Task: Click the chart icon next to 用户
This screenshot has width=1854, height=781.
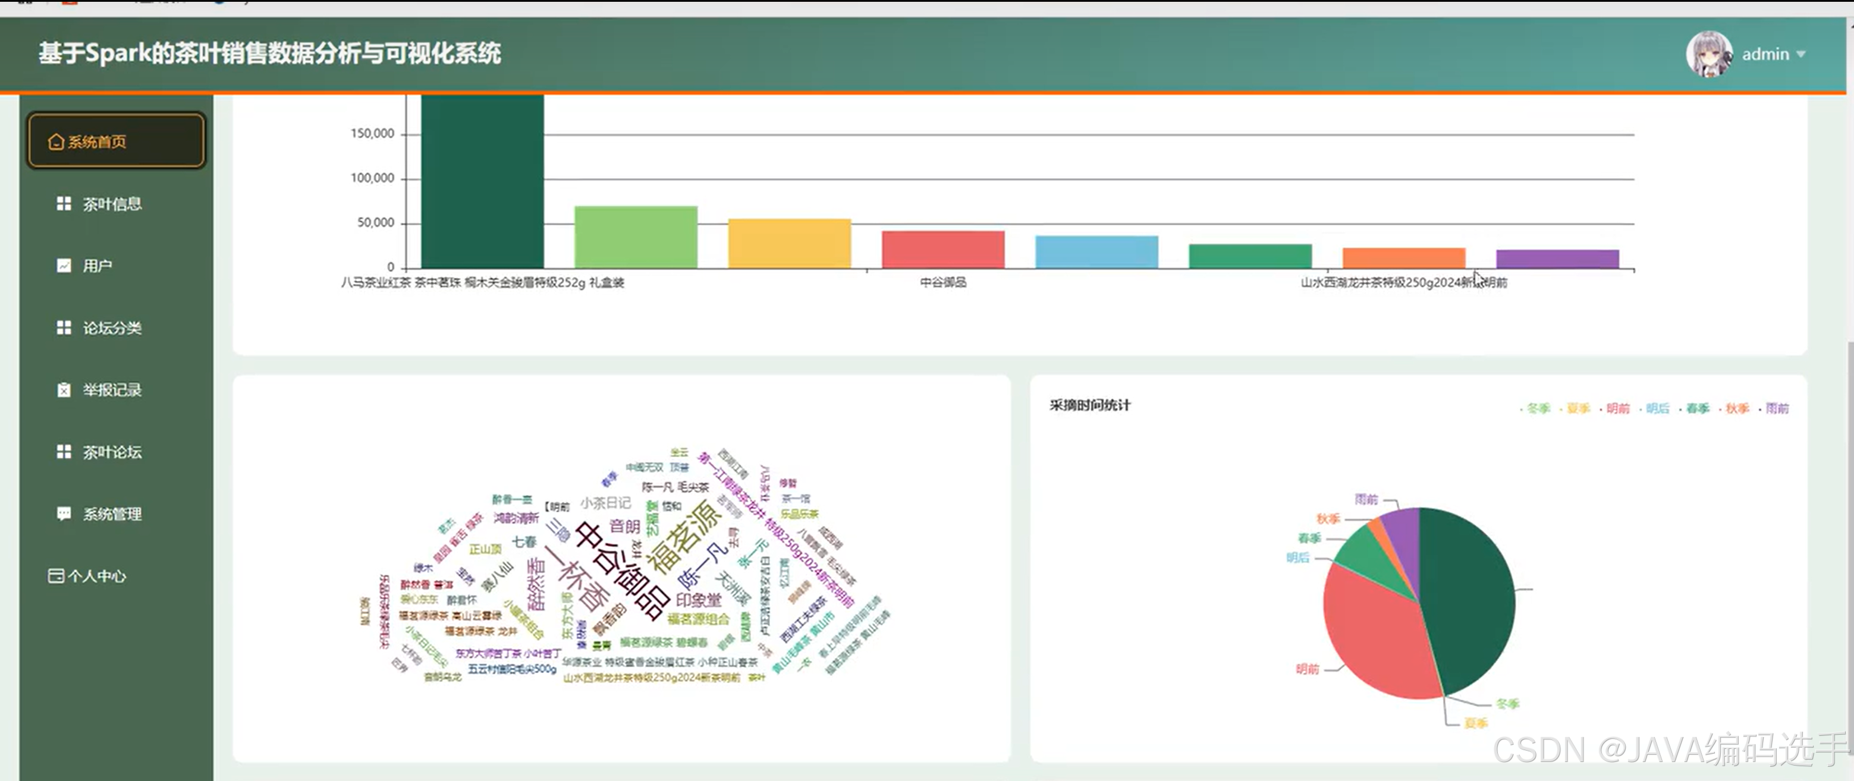Action: coord(64,265)
